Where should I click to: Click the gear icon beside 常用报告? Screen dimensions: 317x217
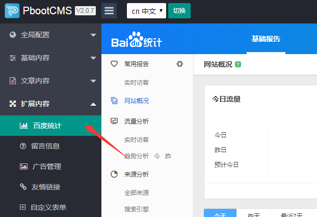(179, 64)
